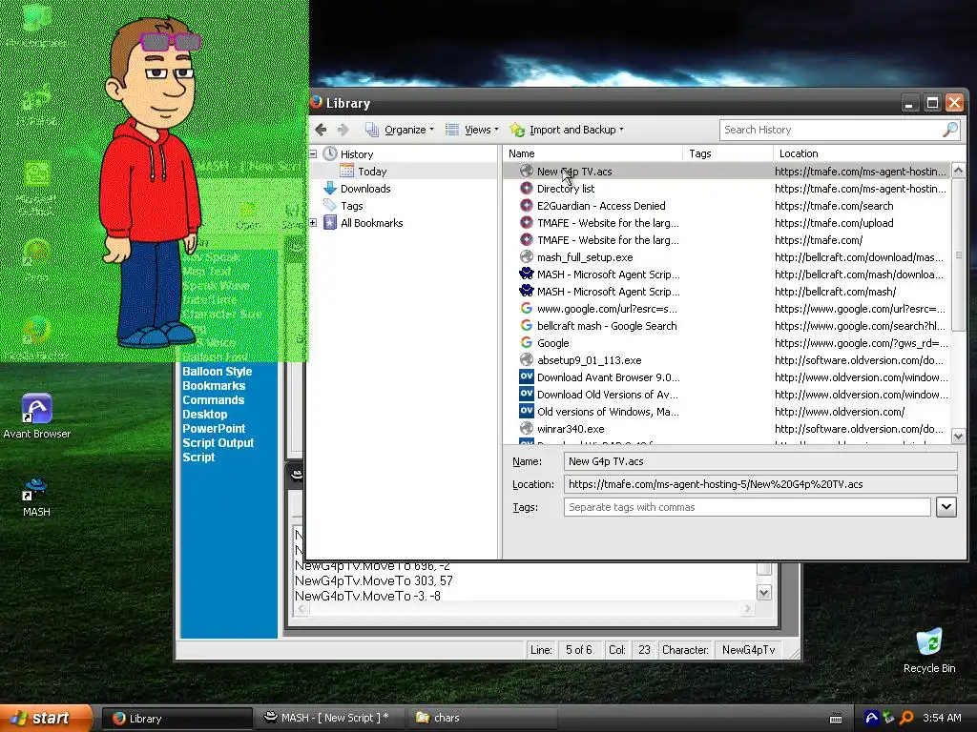Screen dimensions: 977x732
Task: Click the MASH icon for bellcraft.com/mash/ entry
Action: (x=527, y=292)
